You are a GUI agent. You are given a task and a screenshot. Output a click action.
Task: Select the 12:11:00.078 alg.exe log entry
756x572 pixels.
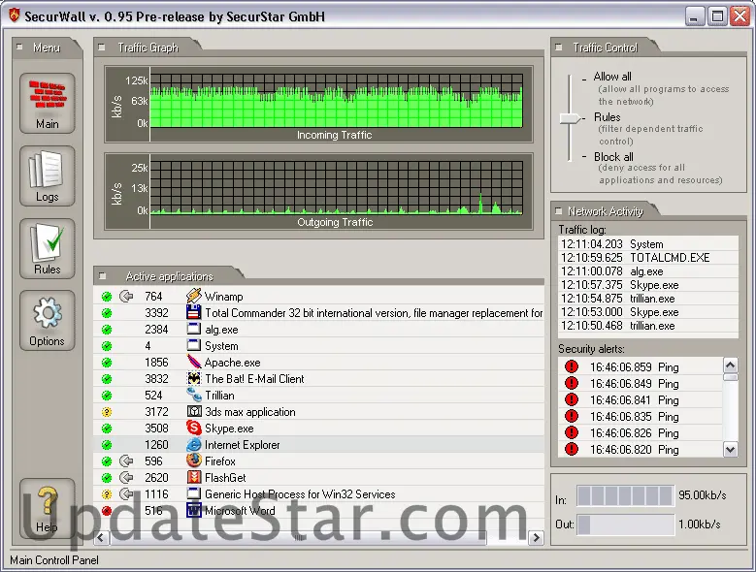[648, 271]
